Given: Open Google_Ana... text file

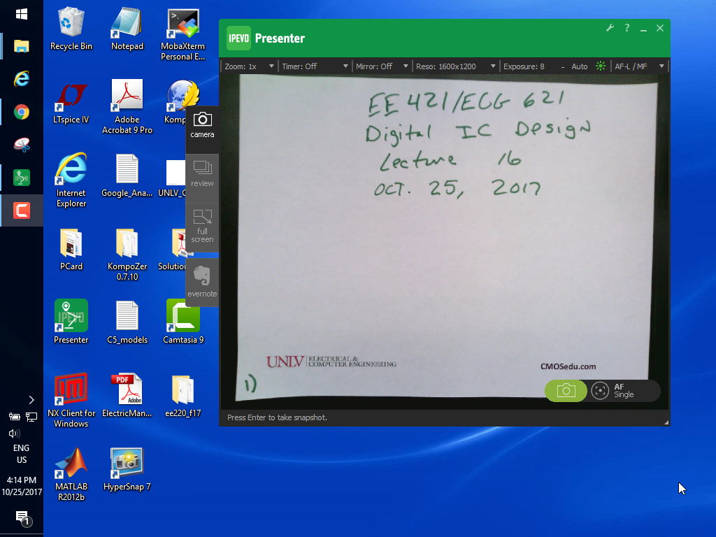Looking at the screenshot, I should (127, 176).
